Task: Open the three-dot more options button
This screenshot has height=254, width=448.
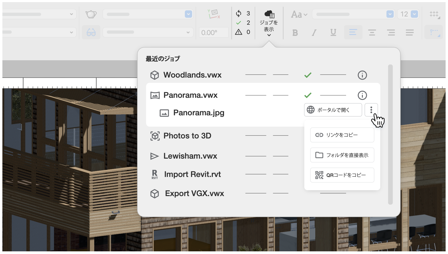Action: pyautogui.click(x=371, y=110)
